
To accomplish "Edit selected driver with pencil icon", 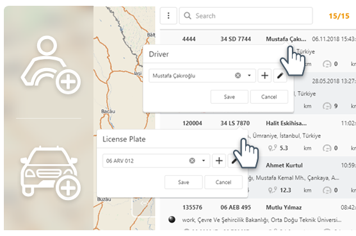I will coord(280,76).
